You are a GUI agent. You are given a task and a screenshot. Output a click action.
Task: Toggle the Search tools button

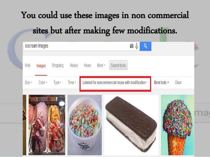click(118, 65)
